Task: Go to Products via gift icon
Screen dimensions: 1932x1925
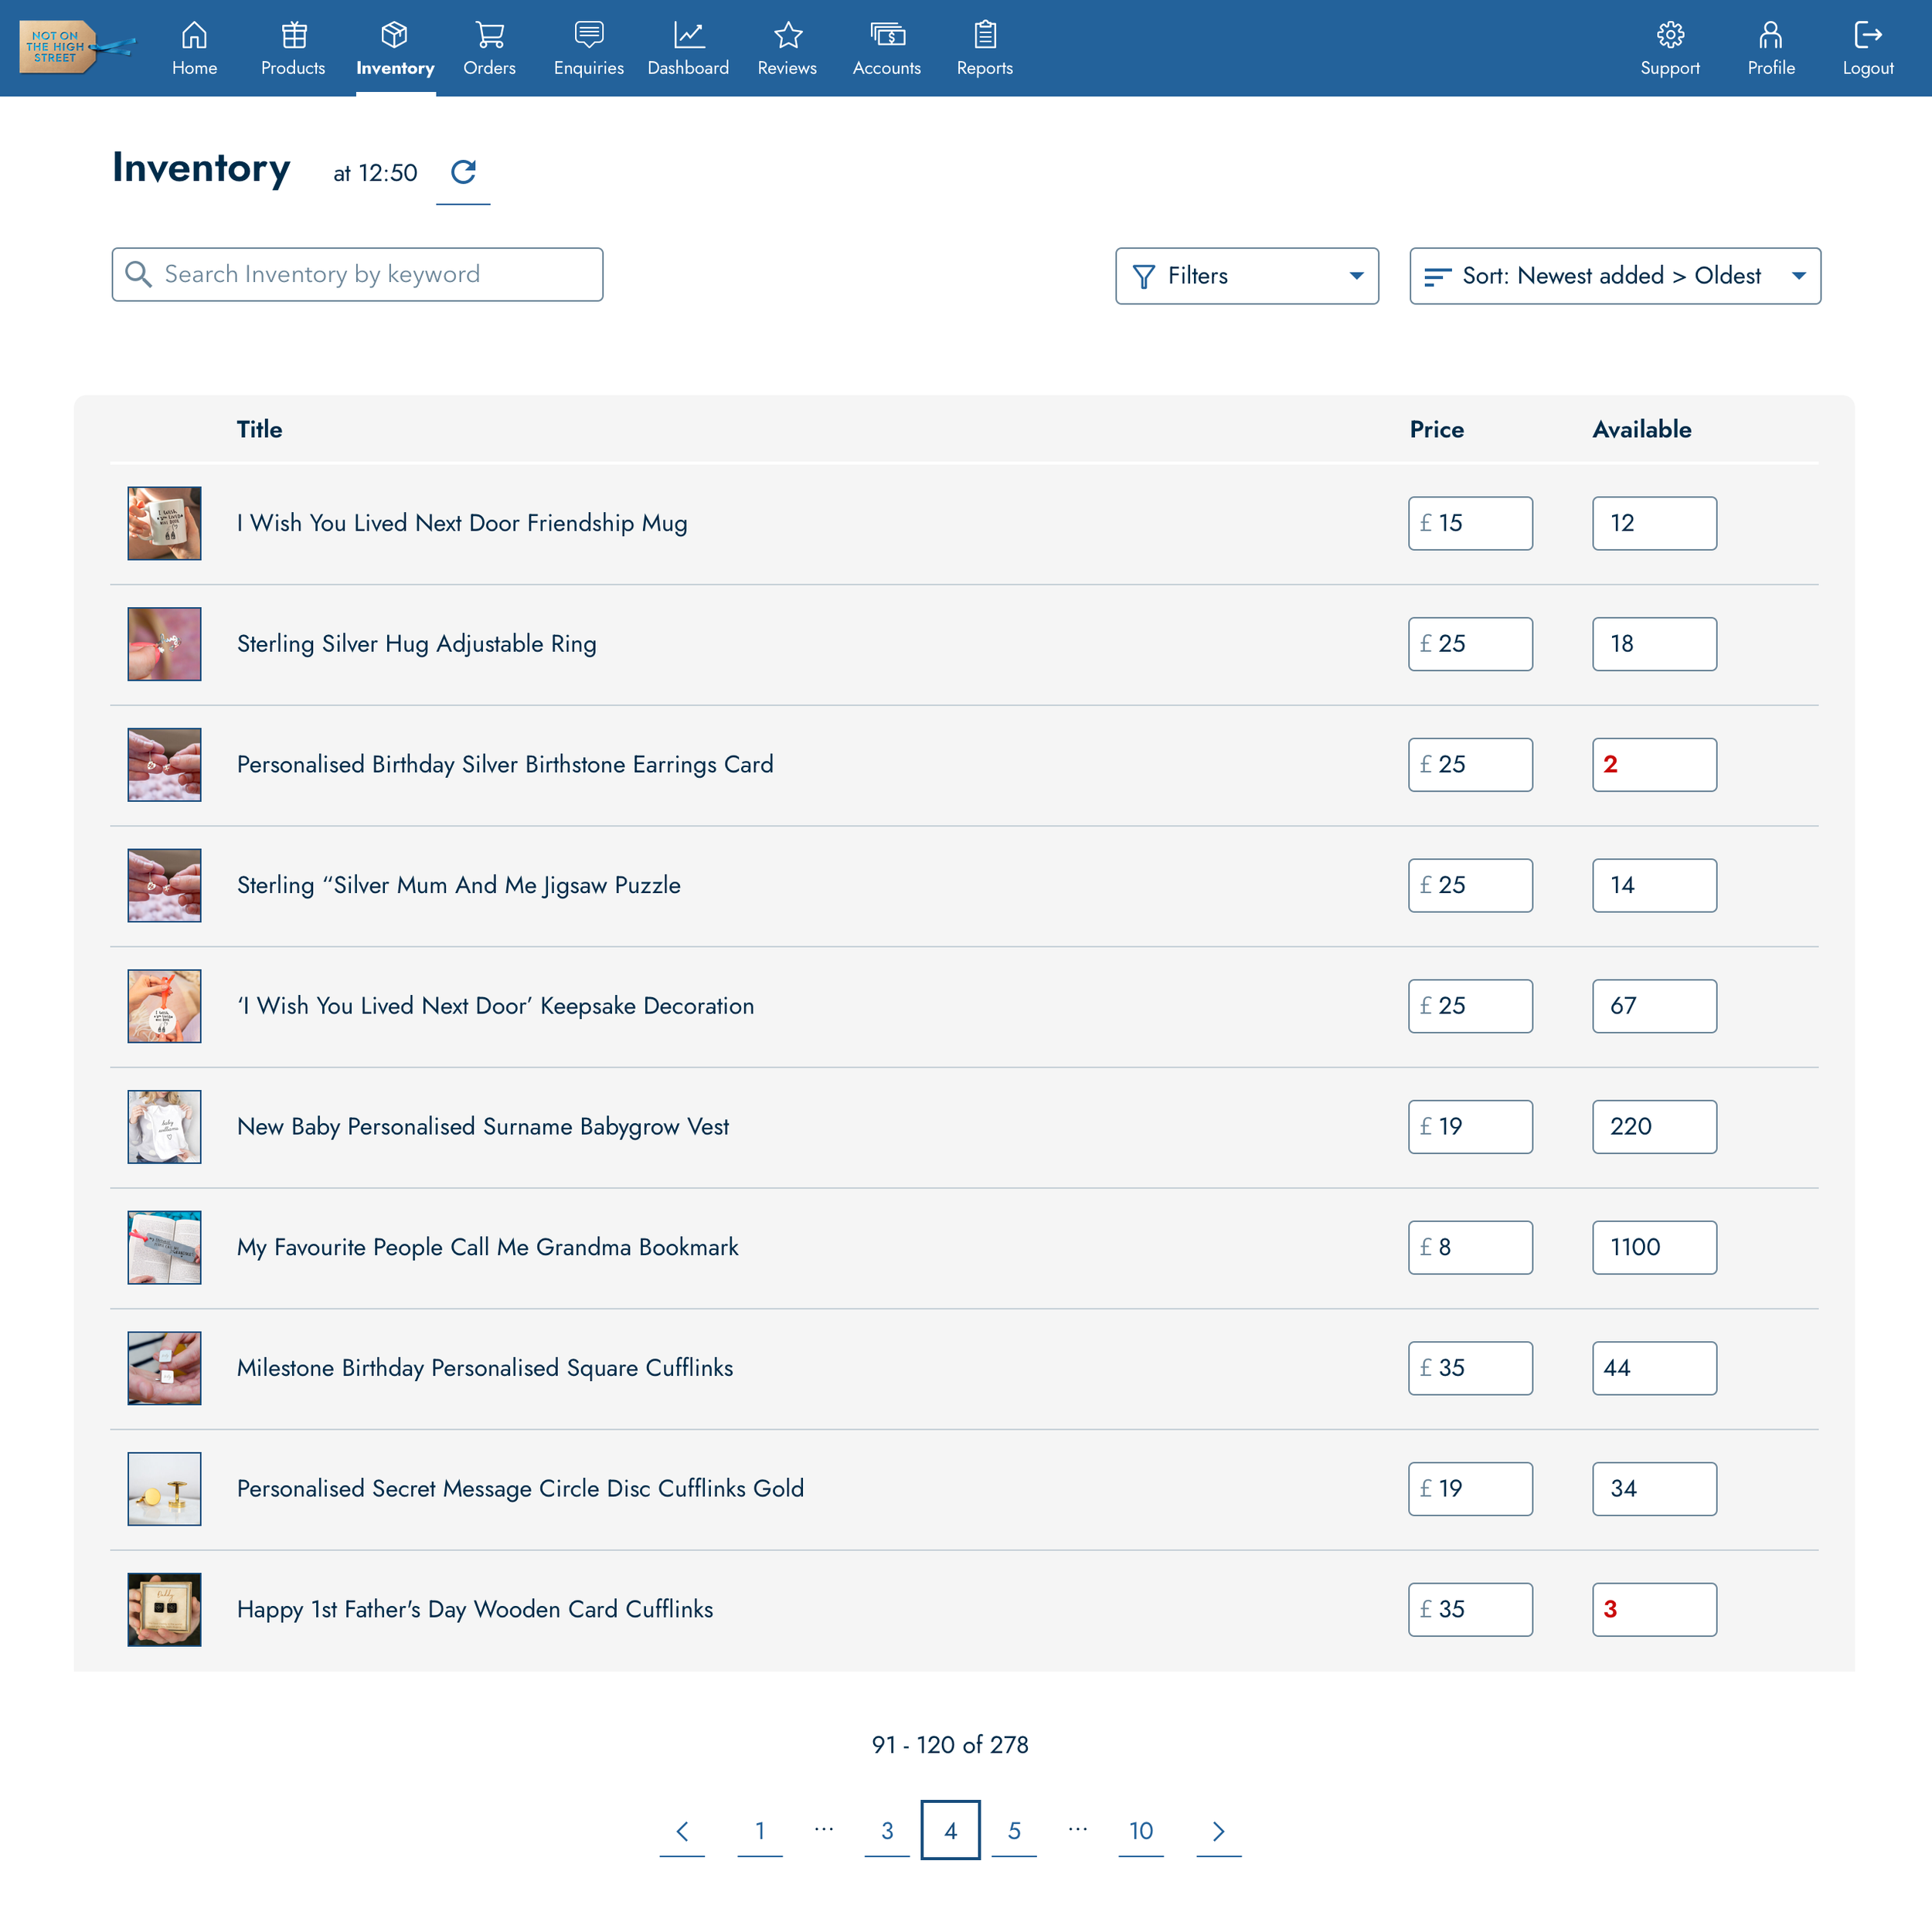Action: coord(293,36)
